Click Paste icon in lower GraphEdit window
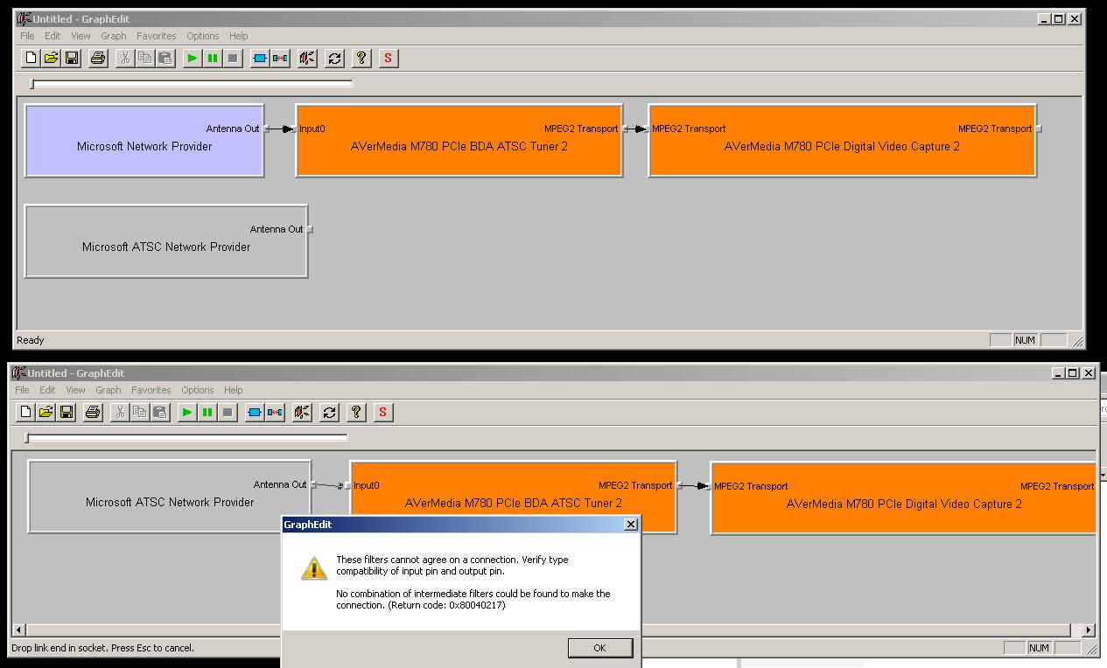 (160, 412)
